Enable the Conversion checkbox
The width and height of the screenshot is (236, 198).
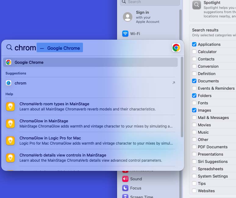pos(194,66)
